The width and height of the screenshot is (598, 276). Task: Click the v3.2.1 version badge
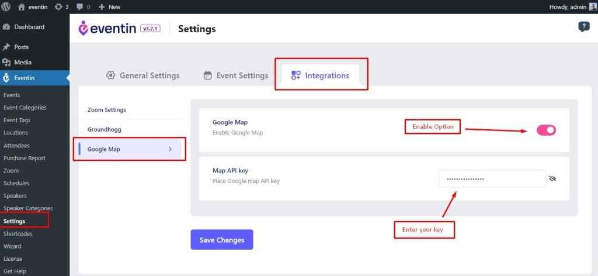[x=150, y=28]
